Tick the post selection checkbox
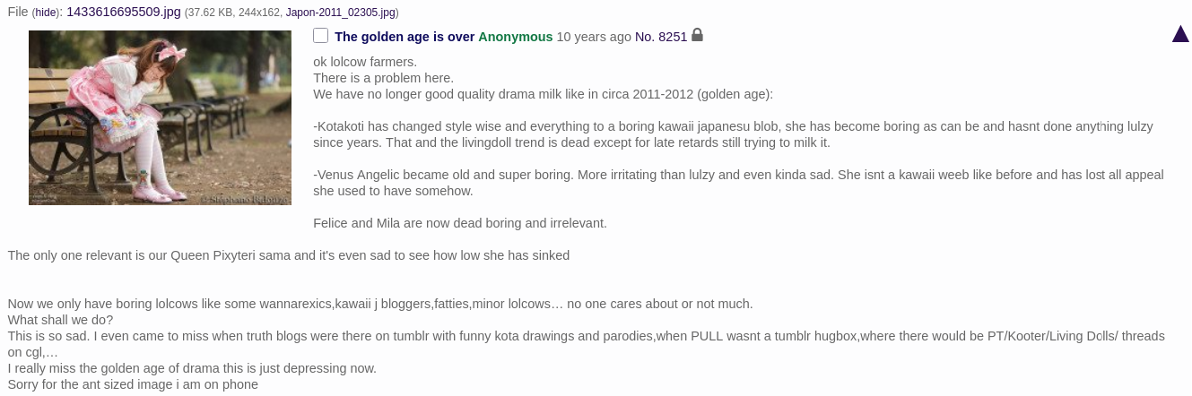 (x=320, y=36)
